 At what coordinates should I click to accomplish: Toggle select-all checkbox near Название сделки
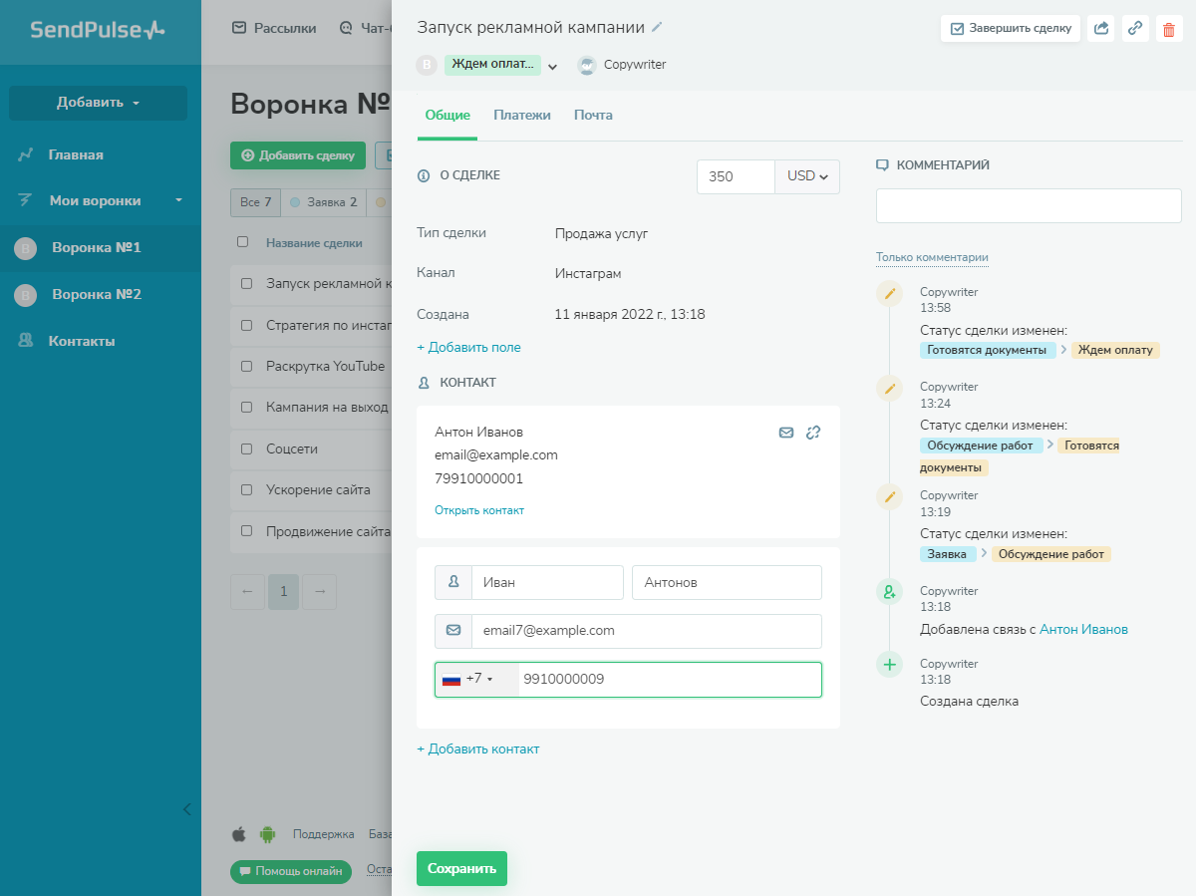(x=242, y=242)
